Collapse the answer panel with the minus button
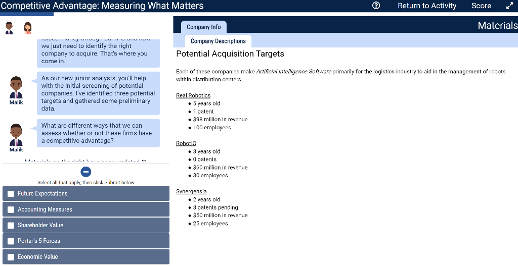518x266 pixels. 86,172
